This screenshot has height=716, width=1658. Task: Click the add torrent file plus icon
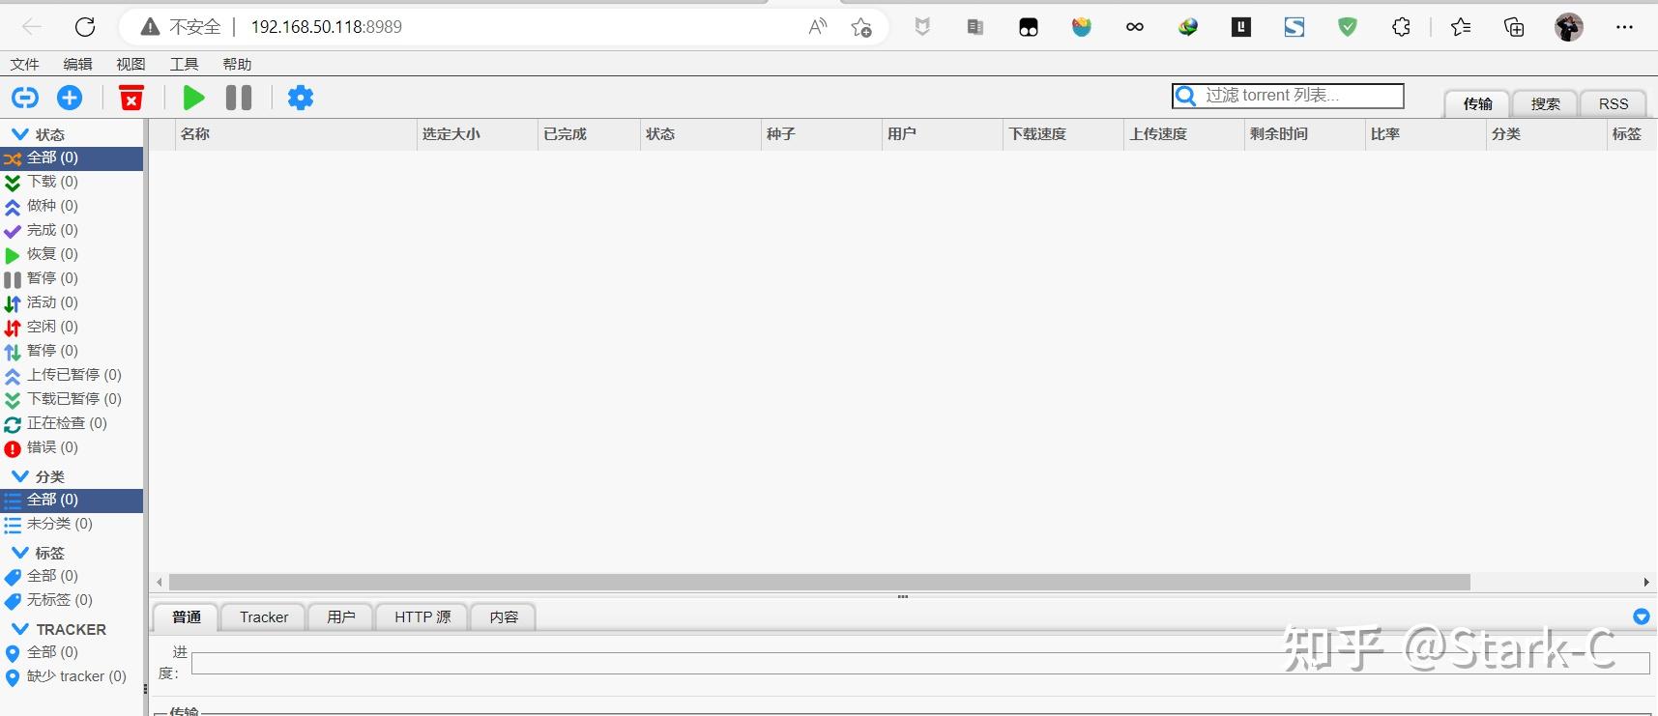tap(70, 98)
